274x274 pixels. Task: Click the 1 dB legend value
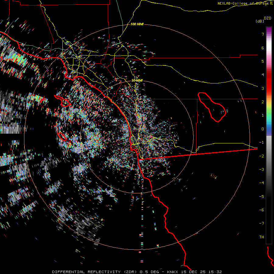pyautogui.click(x=263, y=115)
